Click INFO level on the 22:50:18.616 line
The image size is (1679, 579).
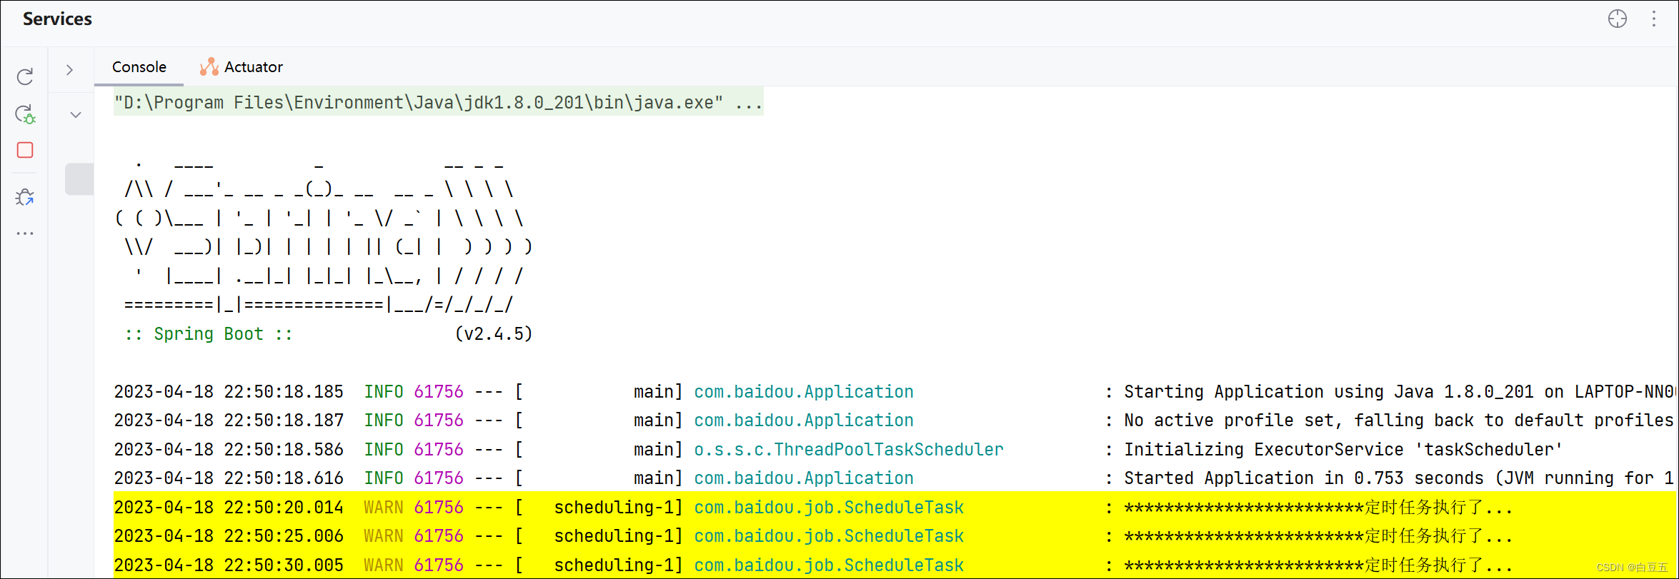tap(384, 478)
